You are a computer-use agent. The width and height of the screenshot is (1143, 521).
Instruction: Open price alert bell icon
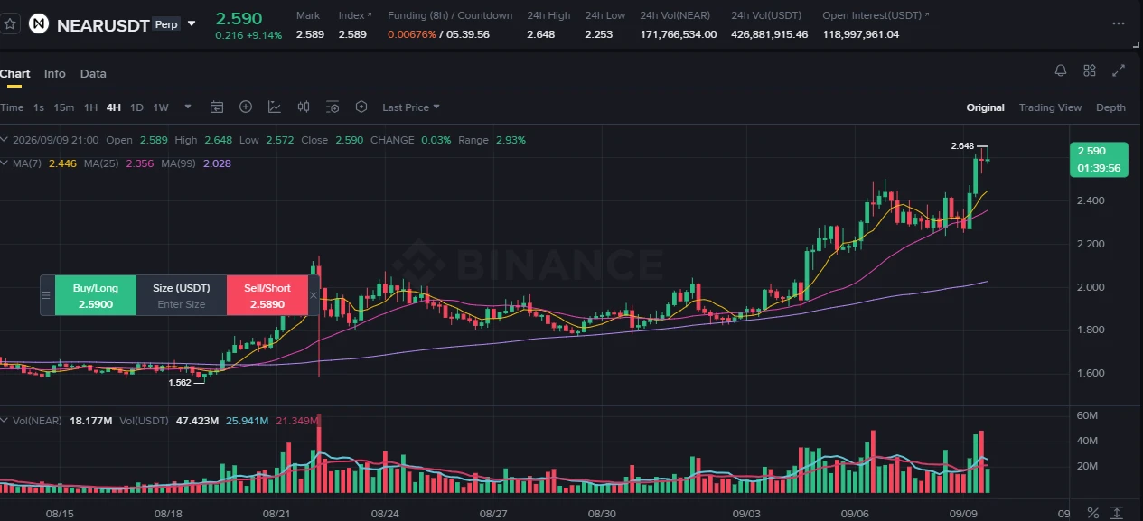tap(1061, 70)
